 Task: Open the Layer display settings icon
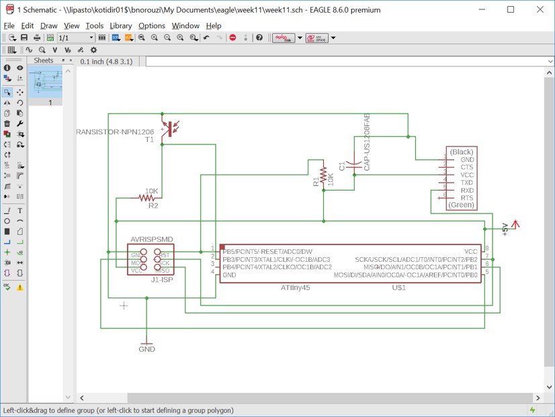7,78
